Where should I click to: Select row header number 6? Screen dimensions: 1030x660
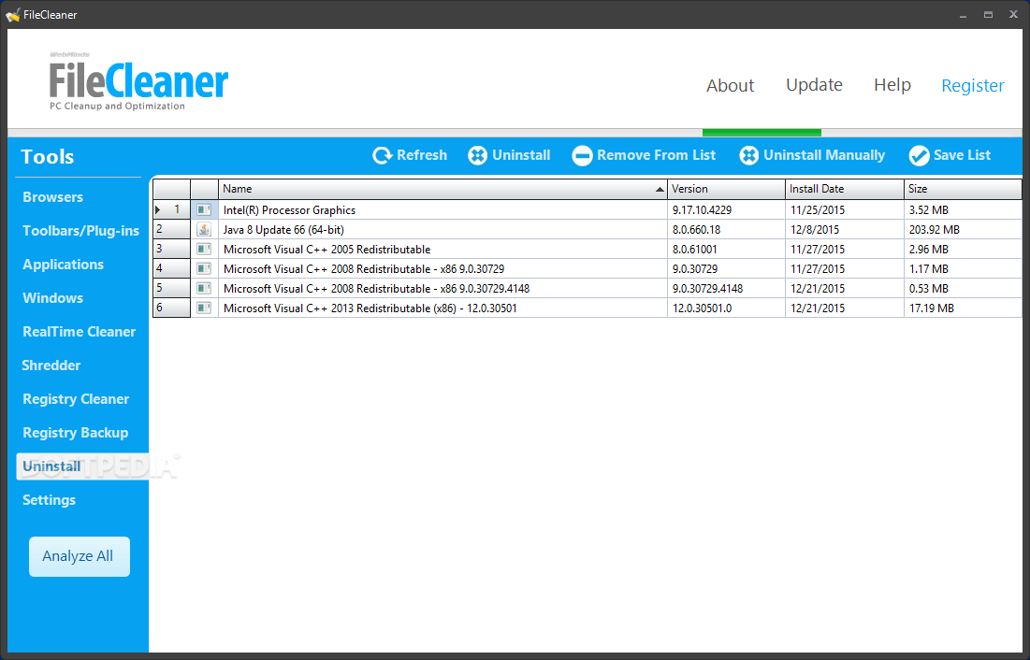click(171, 308)
